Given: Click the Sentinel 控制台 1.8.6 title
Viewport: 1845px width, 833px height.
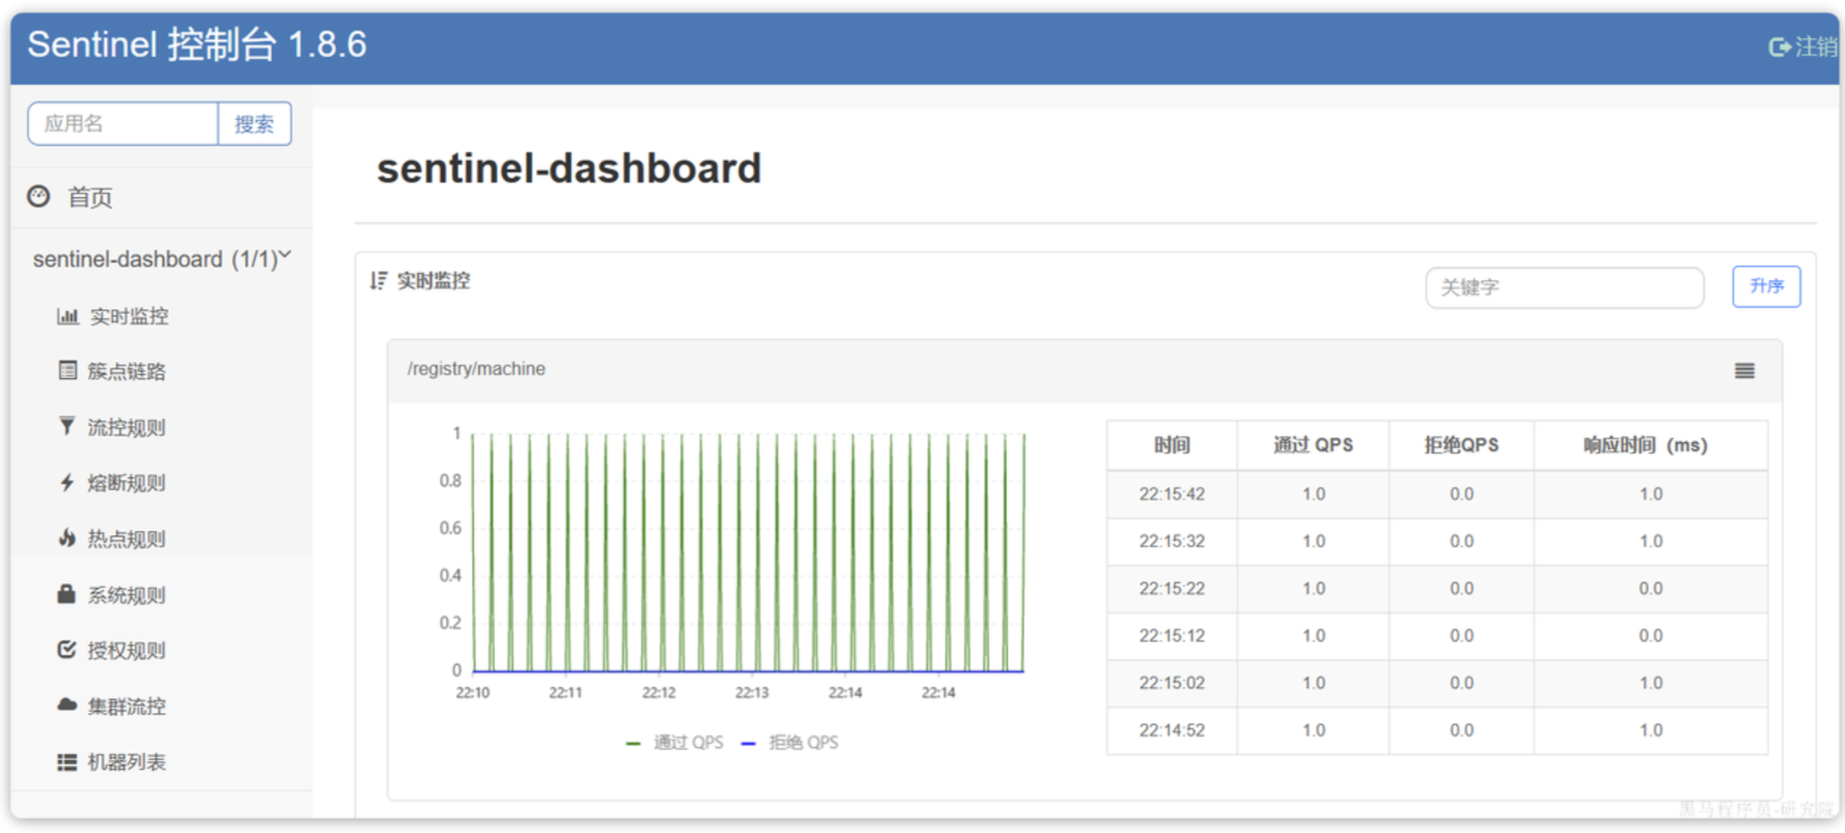Looking at the screenshot, I should tap(197, 44).
